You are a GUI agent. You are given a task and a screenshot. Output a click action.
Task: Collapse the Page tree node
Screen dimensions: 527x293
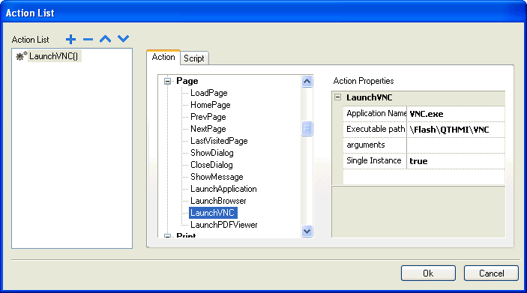point(167,81)
